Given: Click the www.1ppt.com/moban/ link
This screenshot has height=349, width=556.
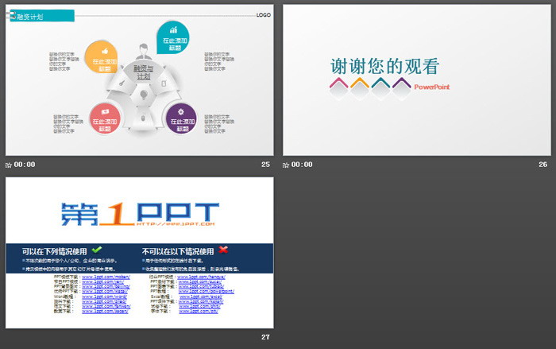Looking at the screenshot, I should [x=106, y=277].
